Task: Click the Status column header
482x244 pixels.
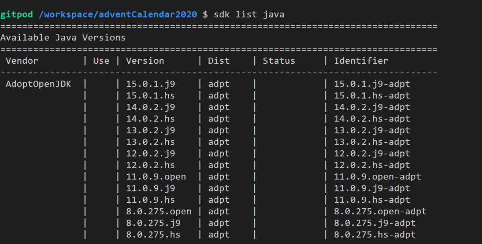Action: tap(279, 61)
